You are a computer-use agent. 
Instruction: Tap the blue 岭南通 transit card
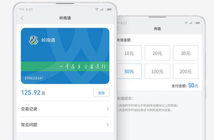pos(65,56)
